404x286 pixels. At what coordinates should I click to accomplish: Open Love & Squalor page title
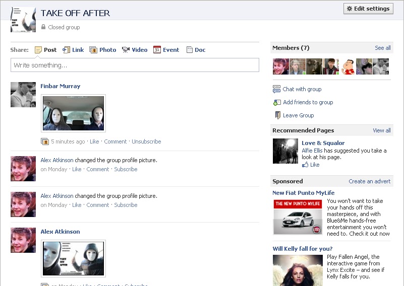click(323, 143)
